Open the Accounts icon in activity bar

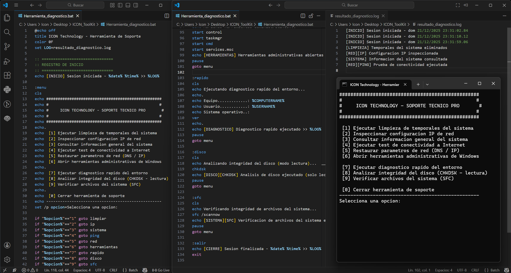click(x=7, y=245)
